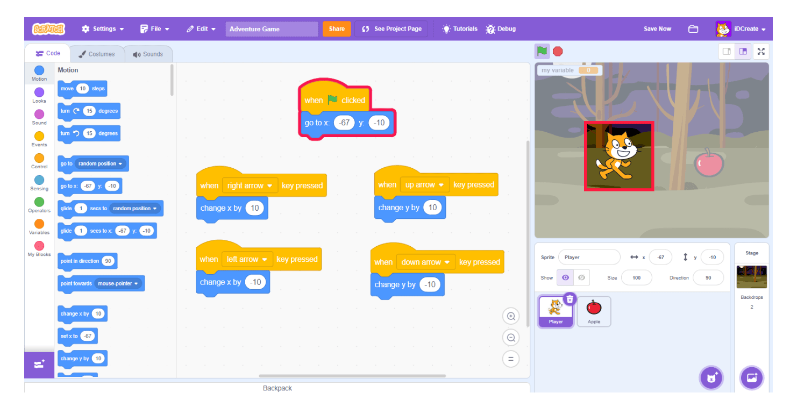Image resolution: width=797 pixels, height=414 pixels.
Task: Click the Share button
Action: [x=337, y=29]
